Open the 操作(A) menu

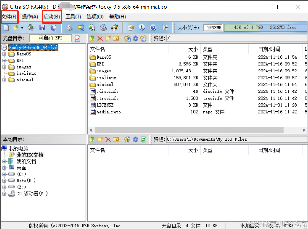click(30, 17)
